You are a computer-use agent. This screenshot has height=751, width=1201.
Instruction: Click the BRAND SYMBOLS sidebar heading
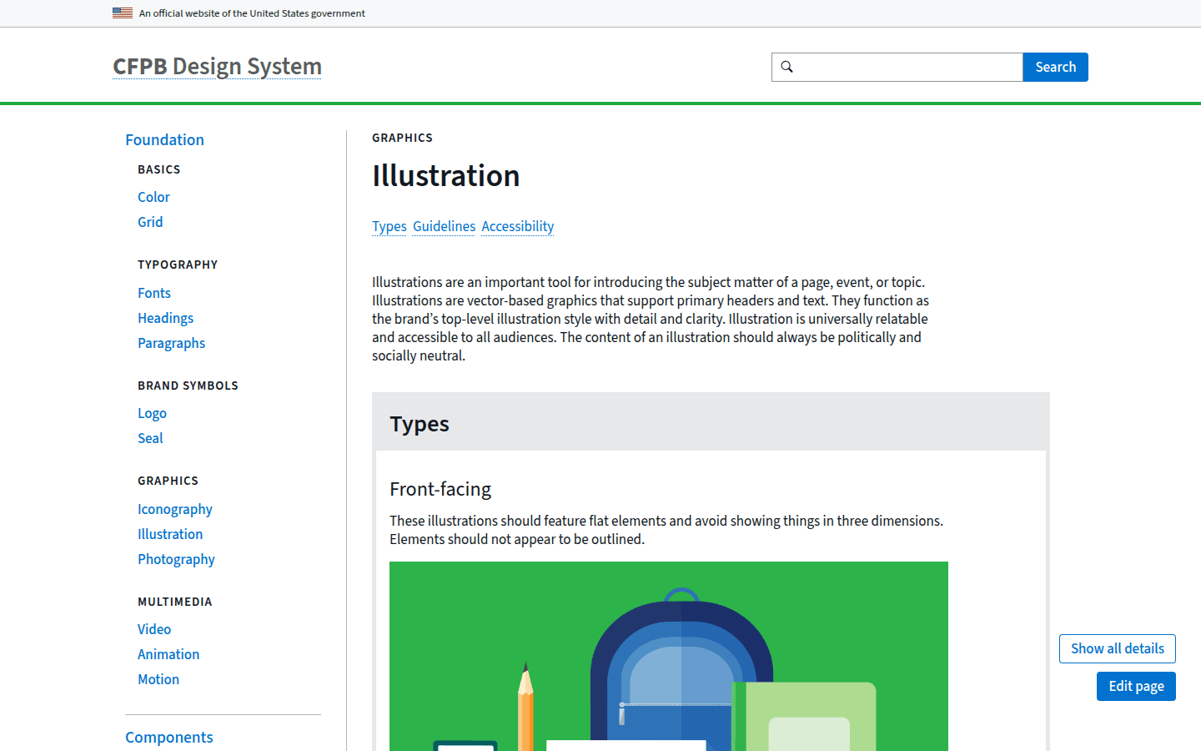(x=188, y=386)
